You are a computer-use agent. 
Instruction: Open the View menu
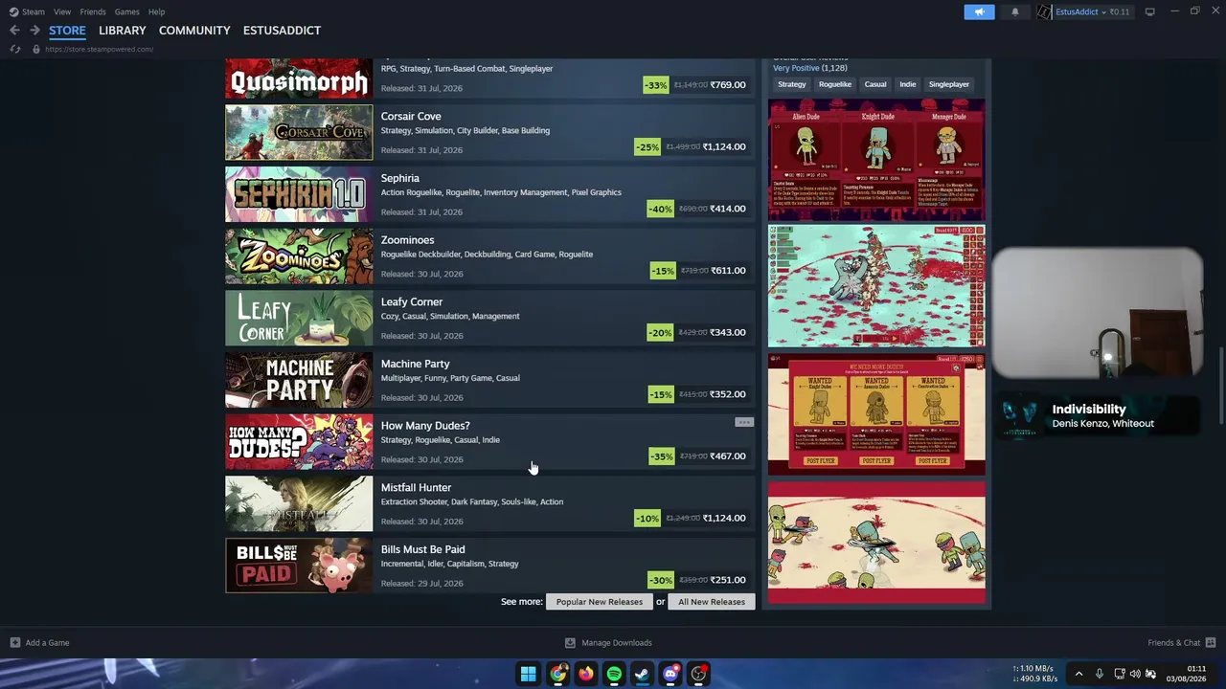tap(62, 11)
